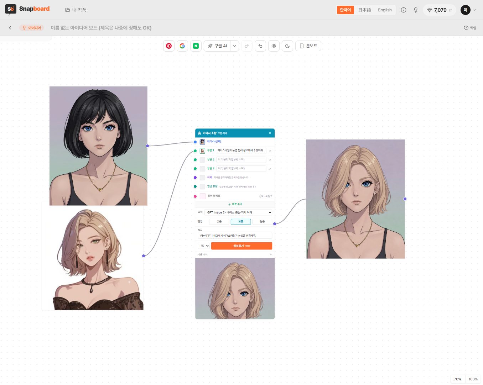Switch to dark mode with moon icon

coord(287,46)
